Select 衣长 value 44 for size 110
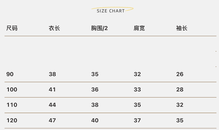The height and width of the screenshot is (130, 219). click(52, 105)
